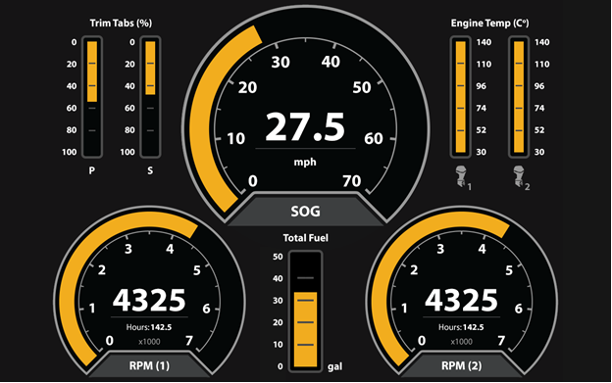This screenshot has width=612, height=383.
Task: Click the Engine Temp (C°) heading
Action: [489, 24]
